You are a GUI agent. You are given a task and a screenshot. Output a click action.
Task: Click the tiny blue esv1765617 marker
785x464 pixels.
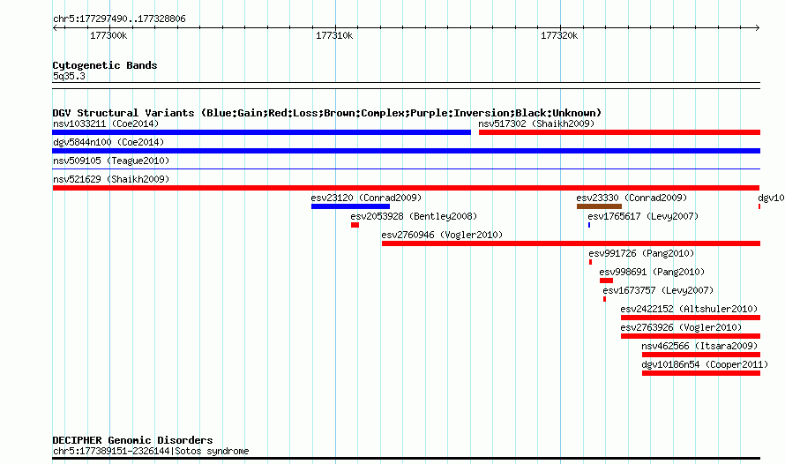click(589, 225)
